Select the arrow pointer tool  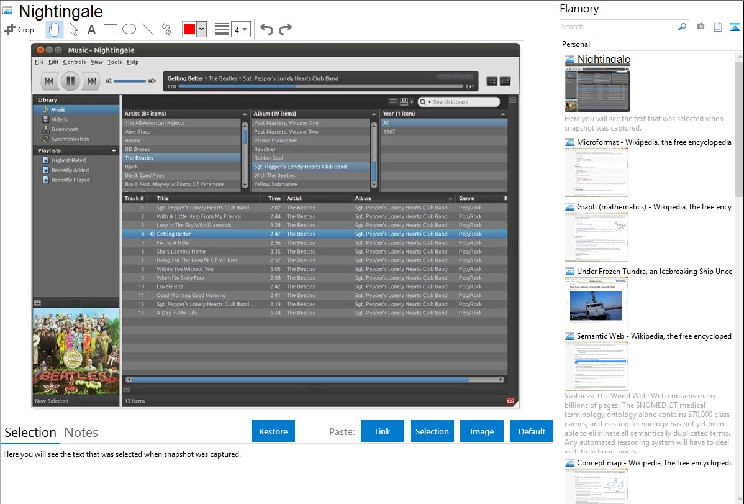(73, 29)
